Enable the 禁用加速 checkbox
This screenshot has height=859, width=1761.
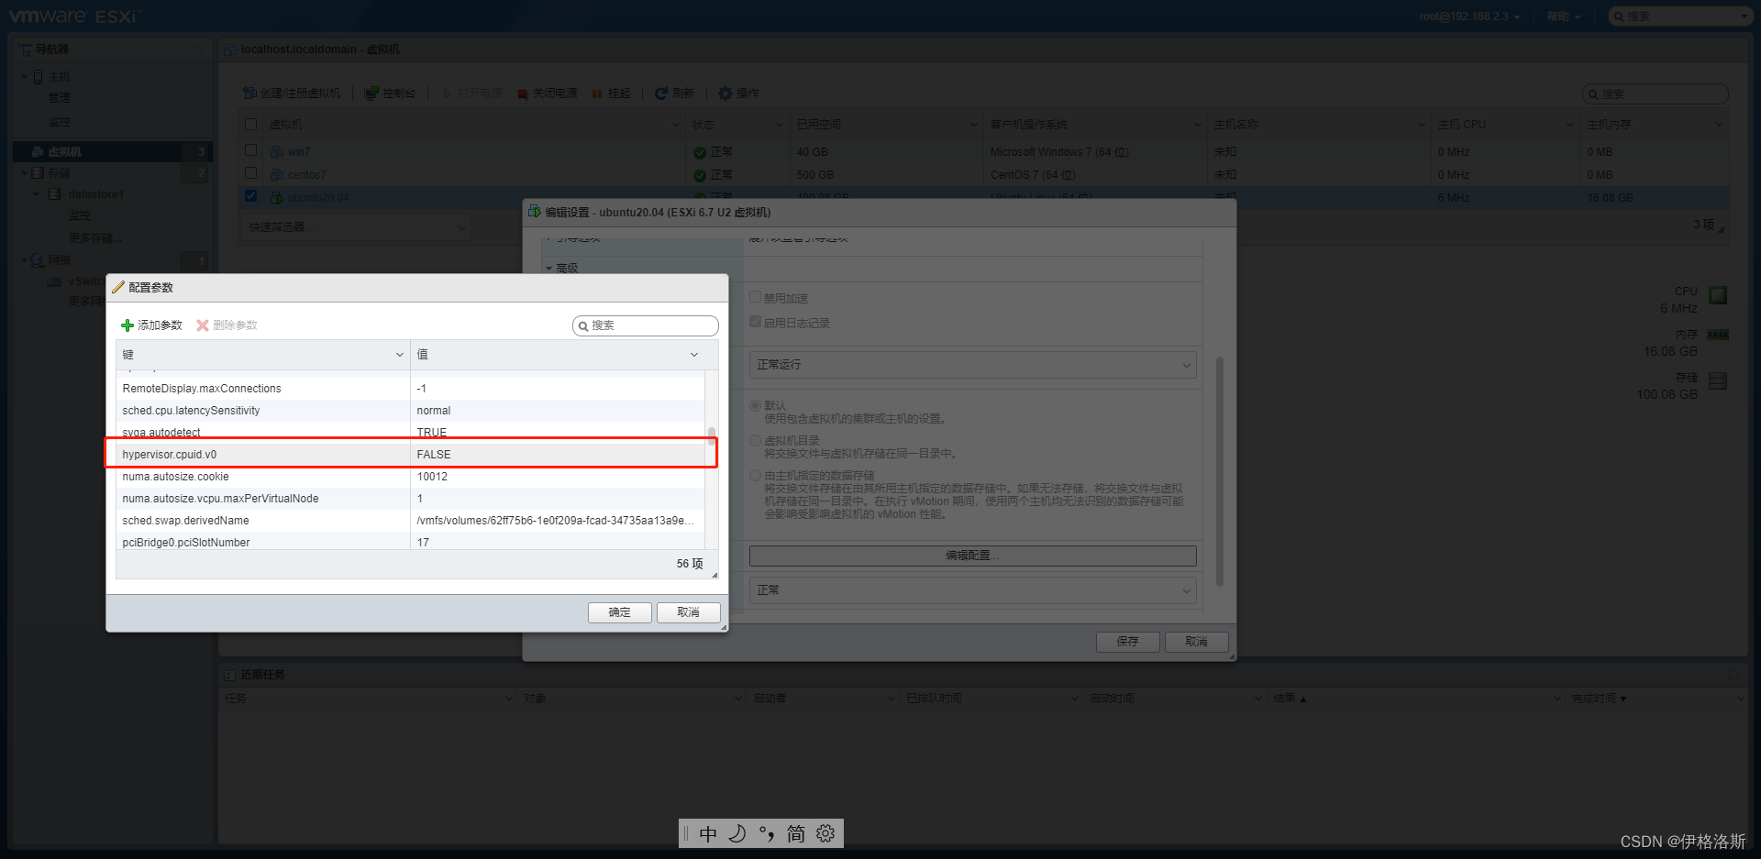[x=756, y=297]
